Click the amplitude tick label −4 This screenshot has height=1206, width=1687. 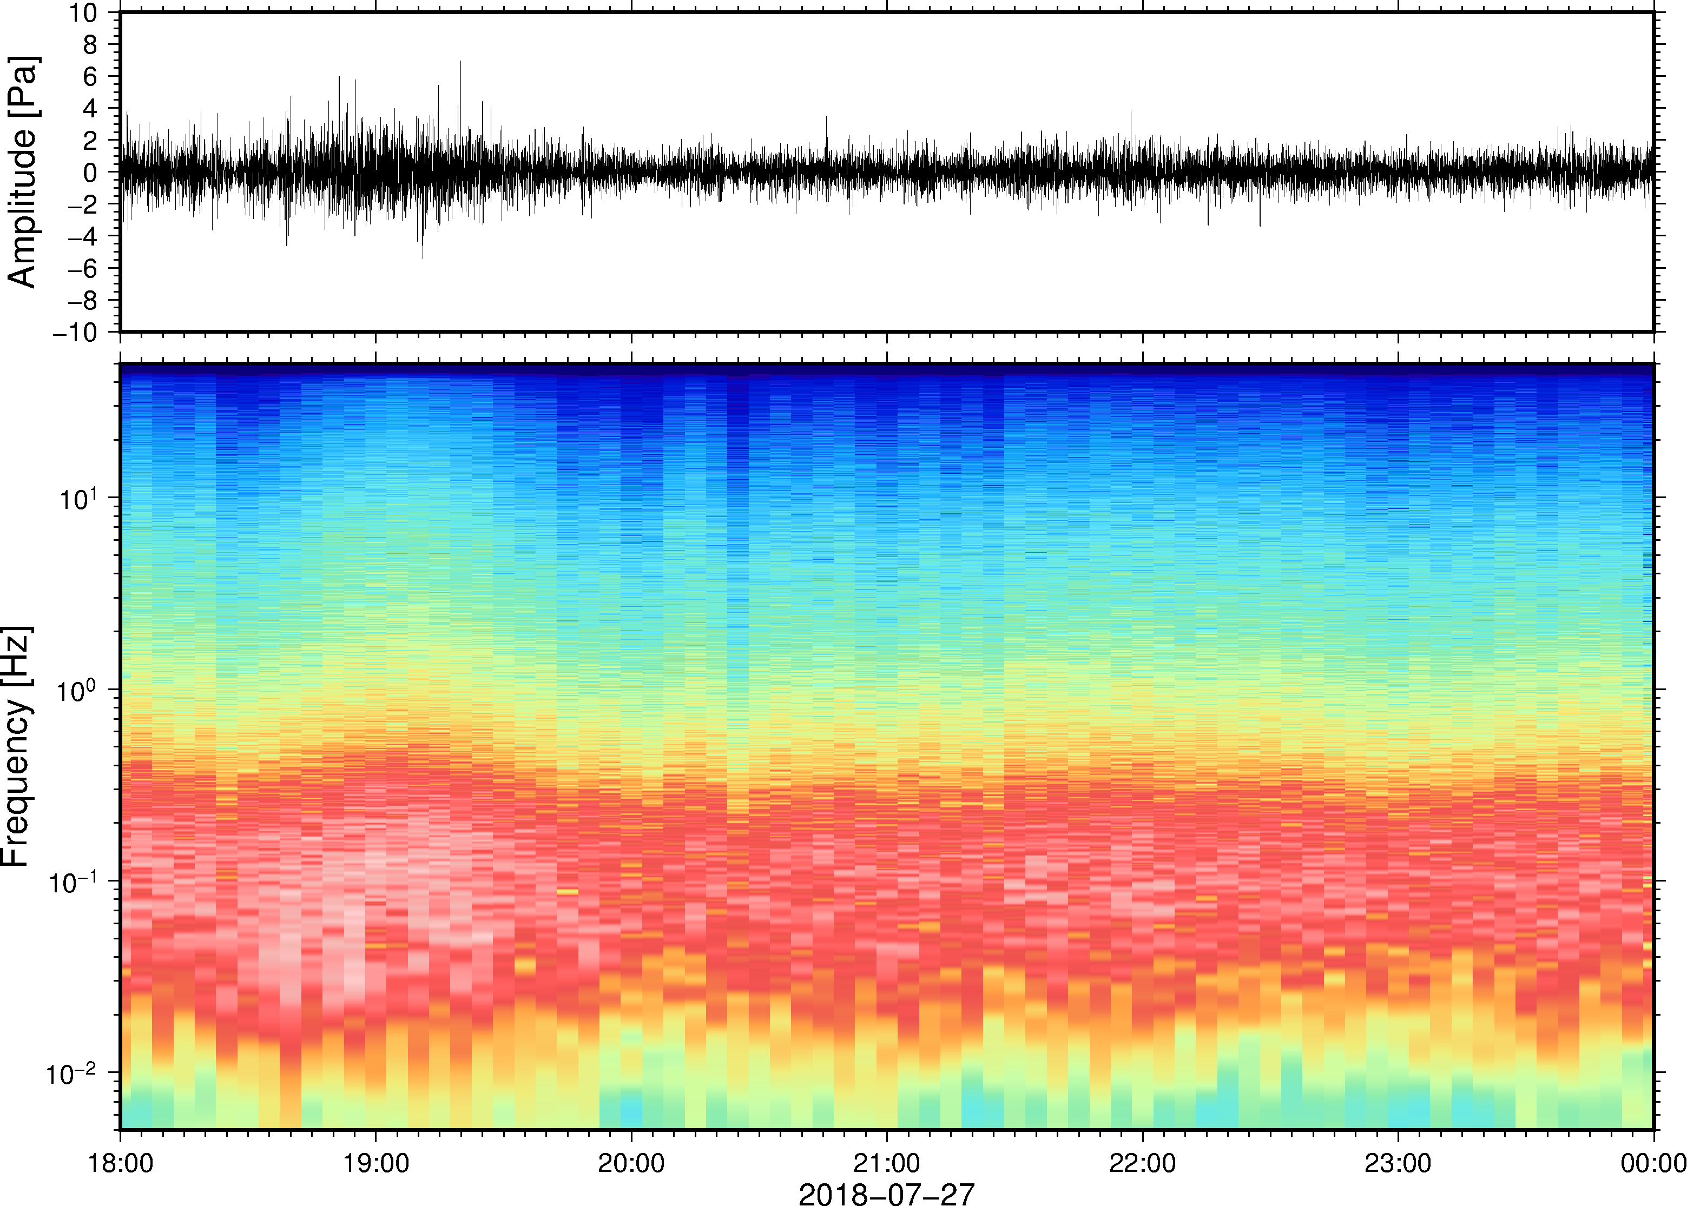[82, 236]
